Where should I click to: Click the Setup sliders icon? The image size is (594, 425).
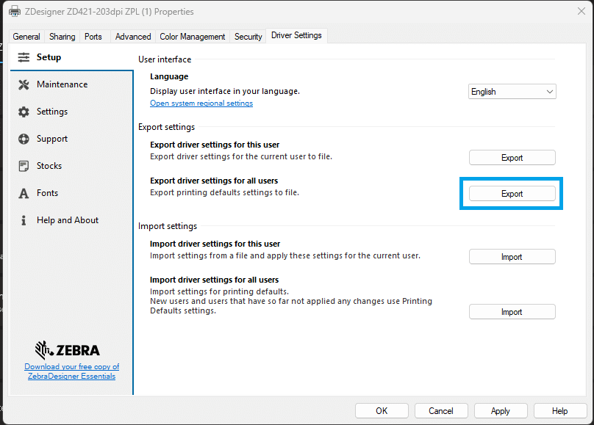click(24, 57)
